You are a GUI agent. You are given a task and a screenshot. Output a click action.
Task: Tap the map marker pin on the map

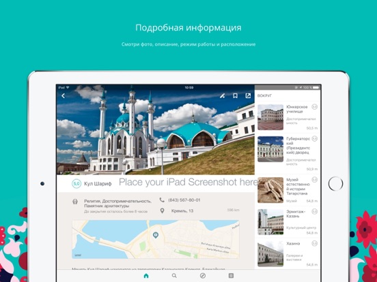pyautogui.click(x=156, y=235)
